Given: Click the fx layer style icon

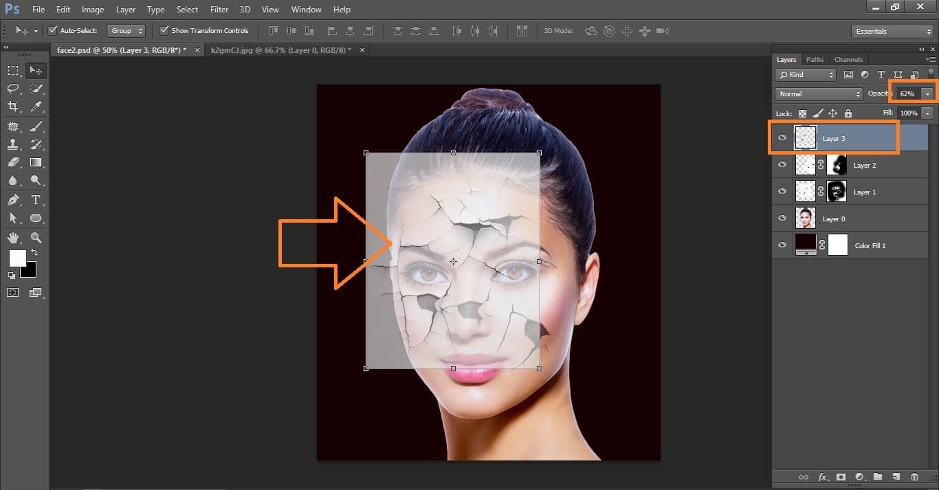Looking at the screenshot, I should (822, 477).
